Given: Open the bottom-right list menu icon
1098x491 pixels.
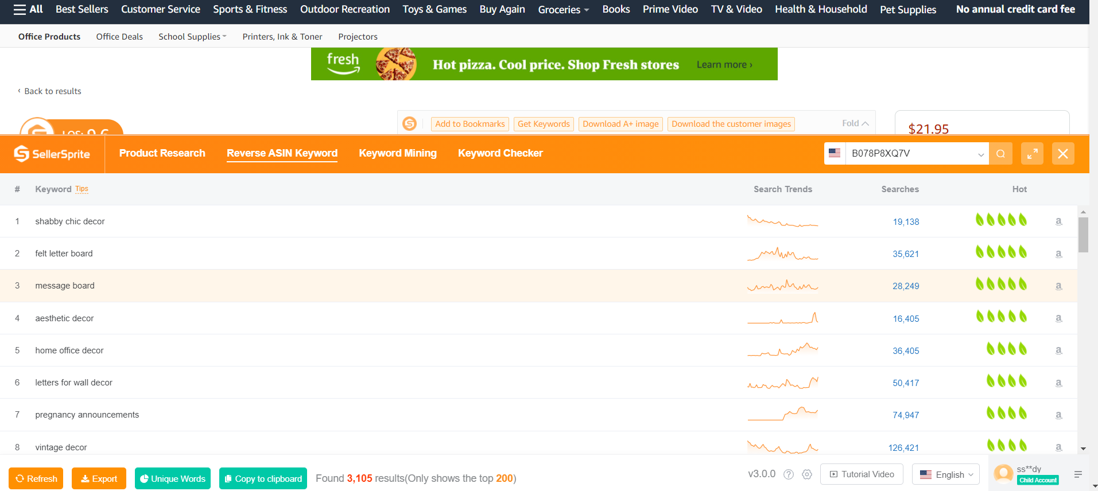Looking at the screenshot, I should pos(1078,474).
